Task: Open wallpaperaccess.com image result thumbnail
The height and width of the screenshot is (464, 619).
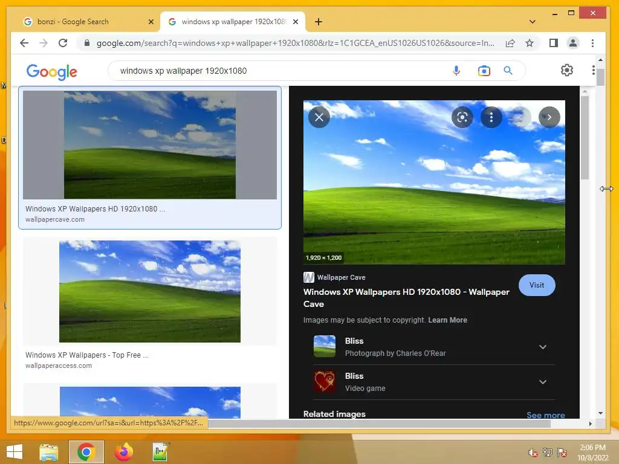Action: (150, 292)
